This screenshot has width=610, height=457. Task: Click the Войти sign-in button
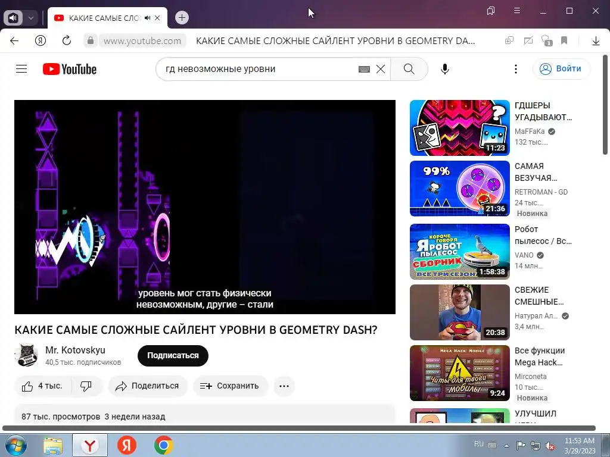(x=561, y=69)
